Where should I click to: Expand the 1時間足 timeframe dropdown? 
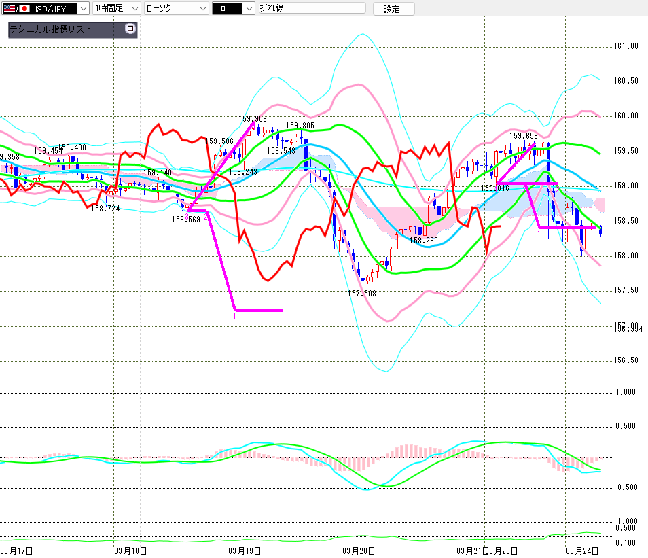pyautogui.click(x=134, y=8)
